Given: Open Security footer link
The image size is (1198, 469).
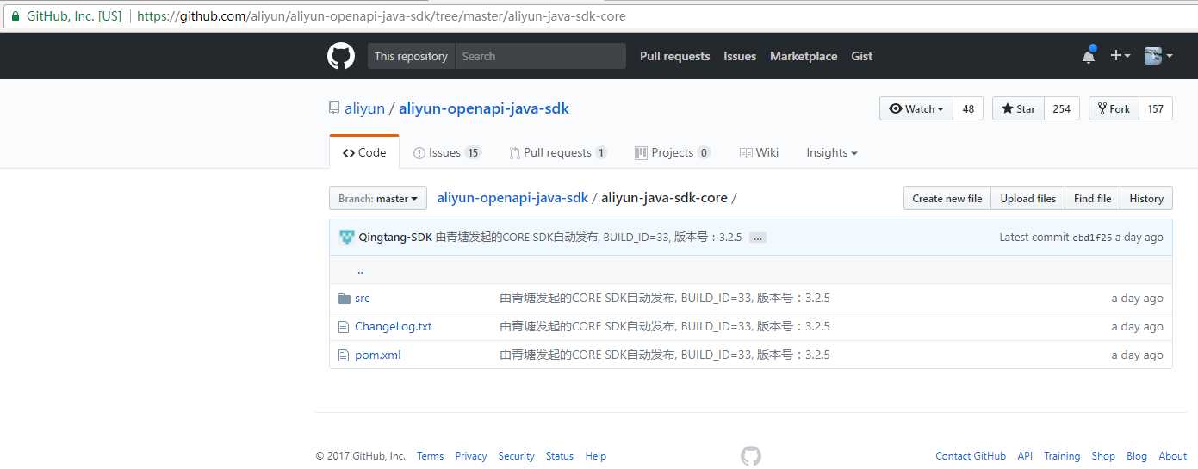Looking at the screenshot, I should point(517,456).
